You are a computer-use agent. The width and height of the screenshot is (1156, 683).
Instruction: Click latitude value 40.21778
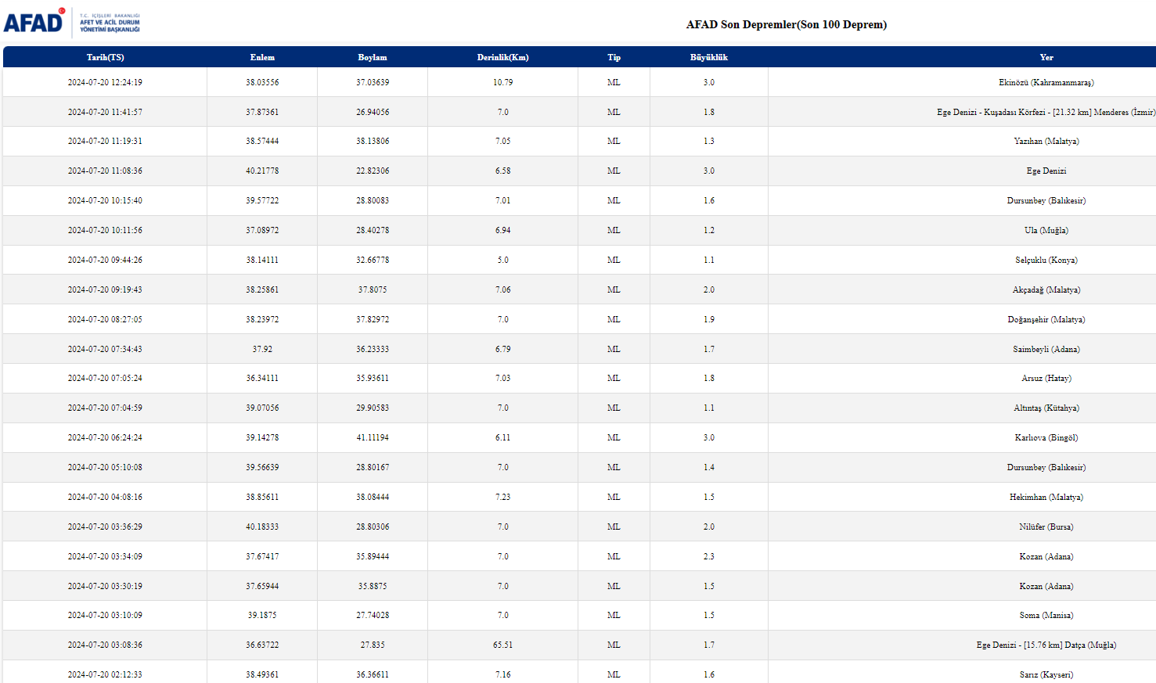tap(262, 171)
